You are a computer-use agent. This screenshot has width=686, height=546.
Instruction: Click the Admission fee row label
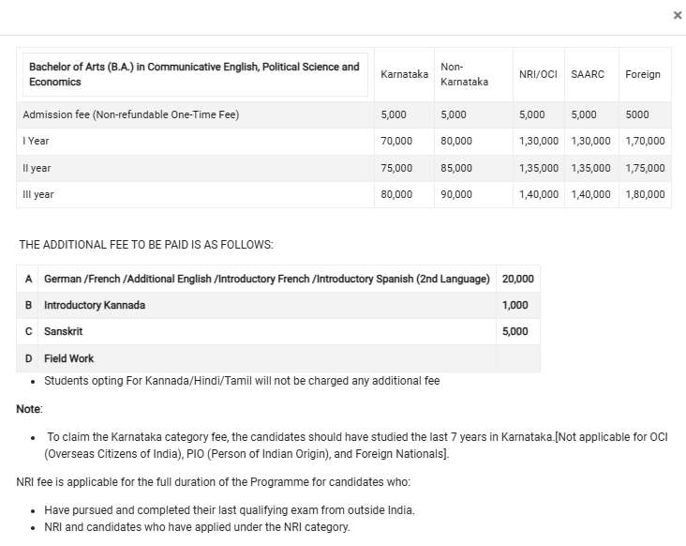click(130, 115)
